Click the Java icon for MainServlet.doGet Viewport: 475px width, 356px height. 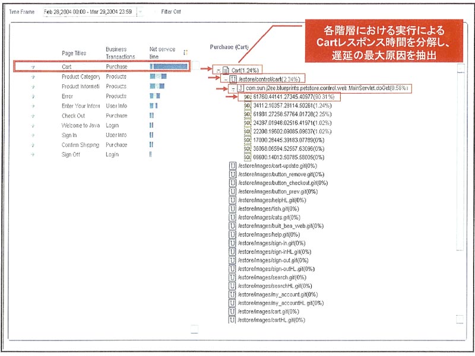click(240, 88)
